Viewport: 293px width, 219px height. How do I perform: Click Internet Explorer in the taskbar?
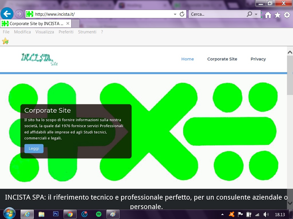27,214
